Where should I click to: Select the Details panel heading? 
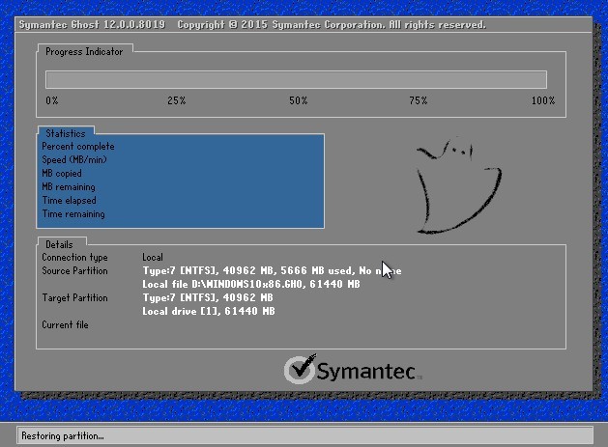point(59,245)
